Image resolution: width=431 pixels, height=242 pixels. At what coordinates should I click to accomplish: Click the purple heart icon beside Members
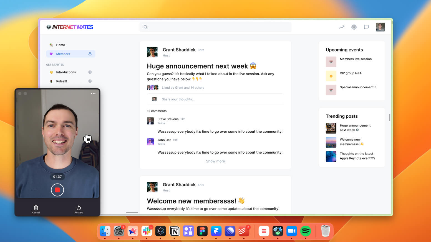point(51,54)
